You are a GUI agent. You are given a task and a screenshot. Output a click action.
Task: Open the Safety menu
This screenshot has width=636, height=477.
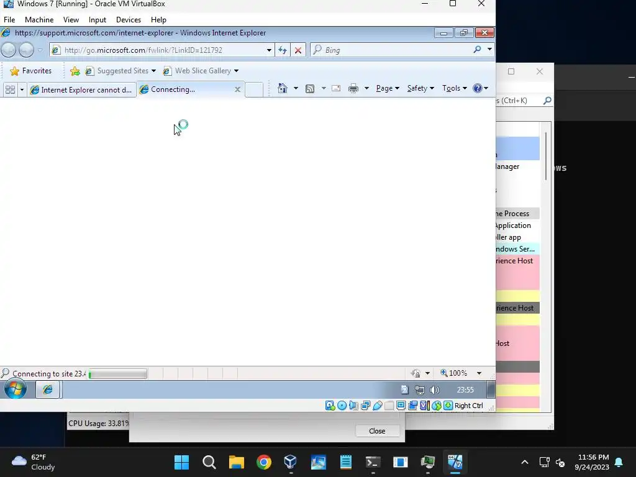pos(420,88)
